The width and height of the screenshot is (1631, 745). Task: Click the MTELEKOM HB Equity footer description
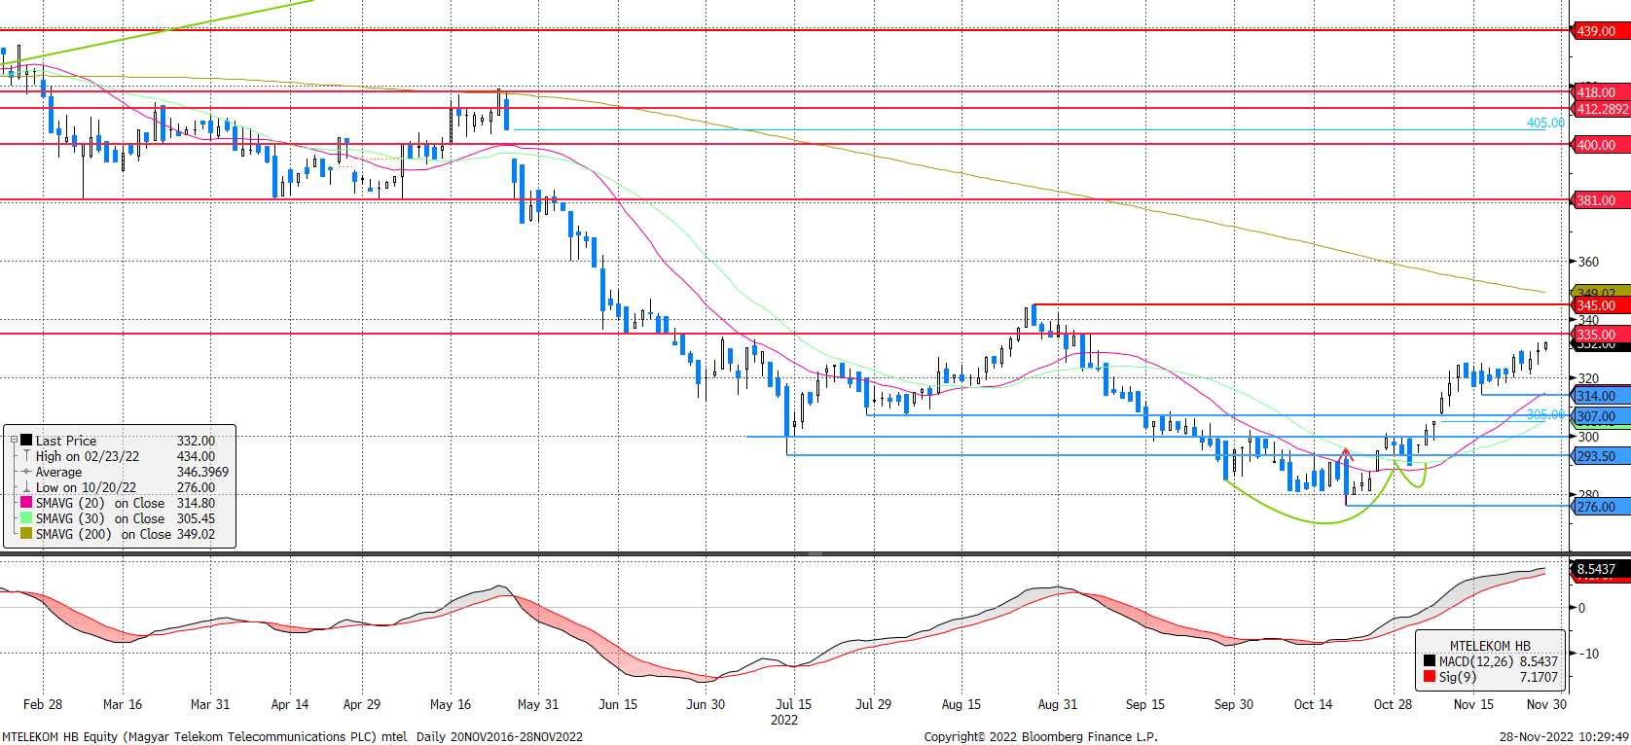293,737
